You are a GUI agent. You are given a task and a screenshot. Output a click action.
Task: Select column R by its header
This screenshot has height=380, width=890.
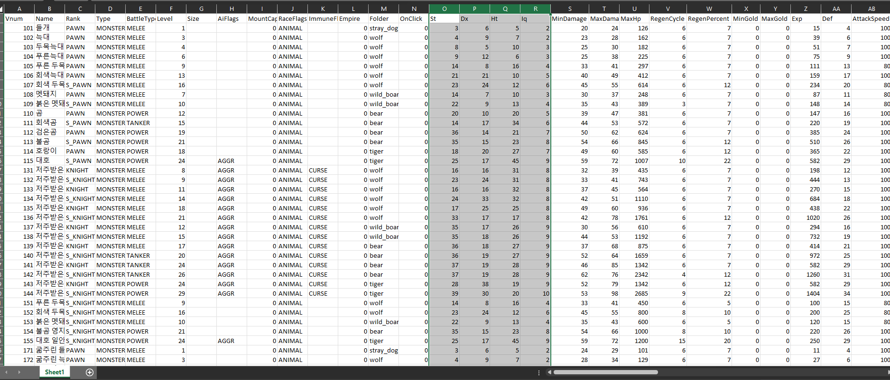(x=536, y=9)
